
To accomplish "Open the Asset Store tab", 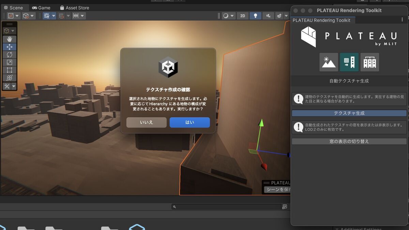I will click(74, 8).
